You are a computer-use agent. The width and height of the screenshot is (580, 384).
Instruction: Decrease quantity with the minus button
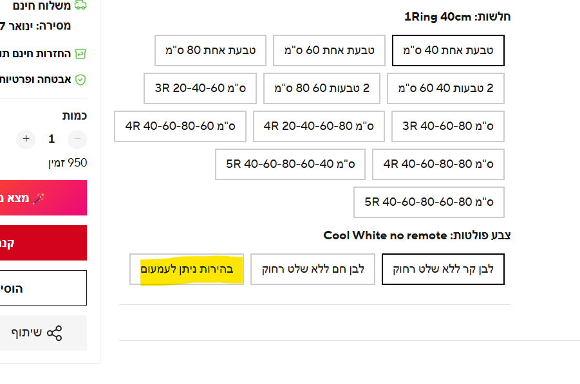pos(78,139)
